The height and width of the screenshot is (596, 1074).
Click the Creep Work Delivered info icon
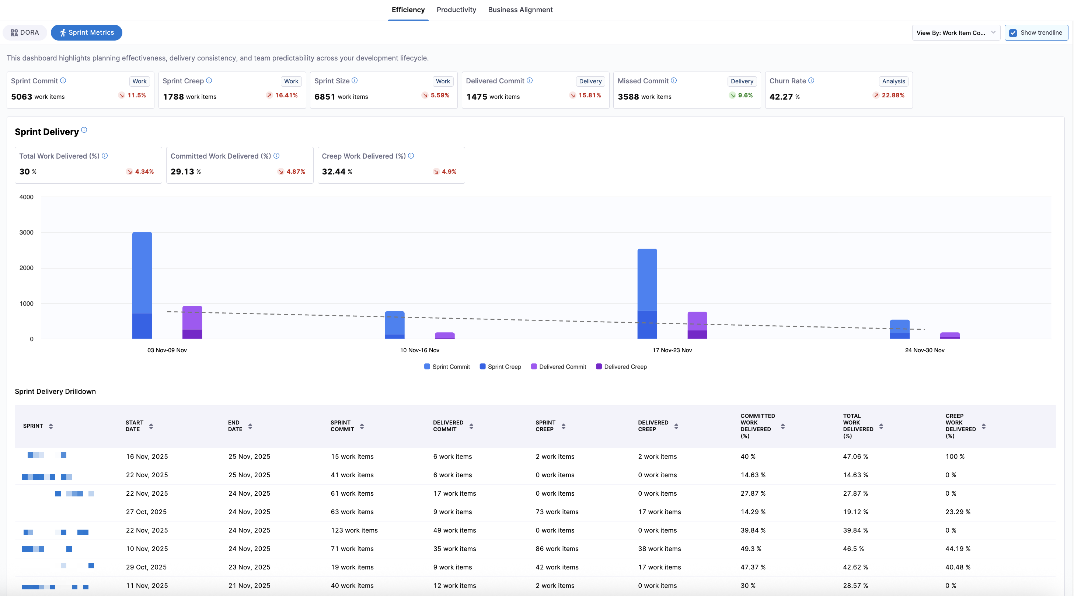tap(411, 156)
